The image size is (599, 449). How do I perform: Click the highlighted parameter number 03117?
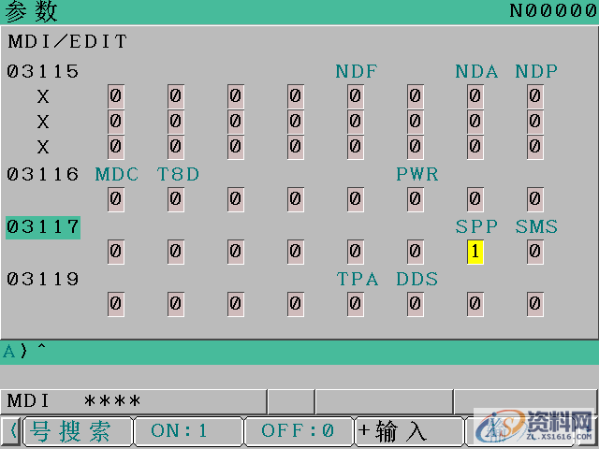click(43, 227)
